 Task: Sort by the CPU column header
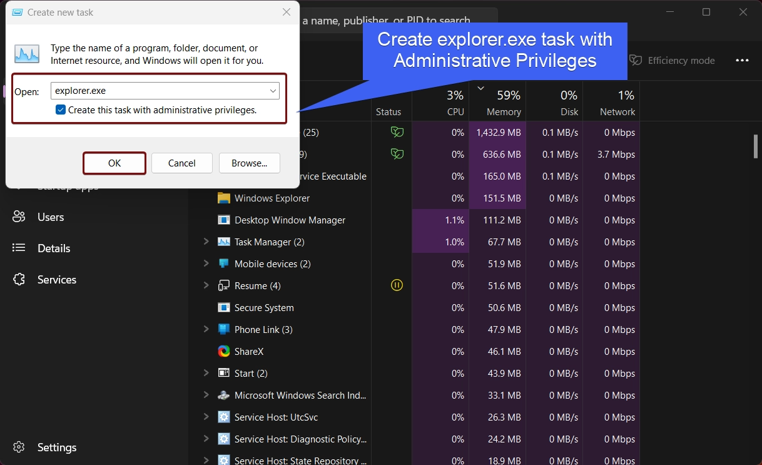(440, 102)
